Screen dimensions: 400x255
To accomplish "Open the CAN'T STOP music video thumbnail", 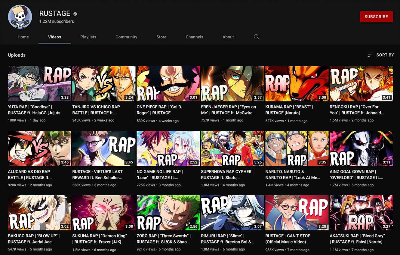I will pyautogui.click(x=297, y=213).
